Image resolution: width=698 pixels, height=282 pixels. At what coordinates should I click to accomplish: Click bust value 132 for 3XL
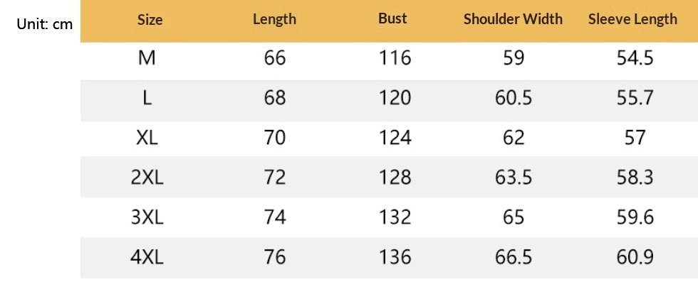click(x=395, y=217)
